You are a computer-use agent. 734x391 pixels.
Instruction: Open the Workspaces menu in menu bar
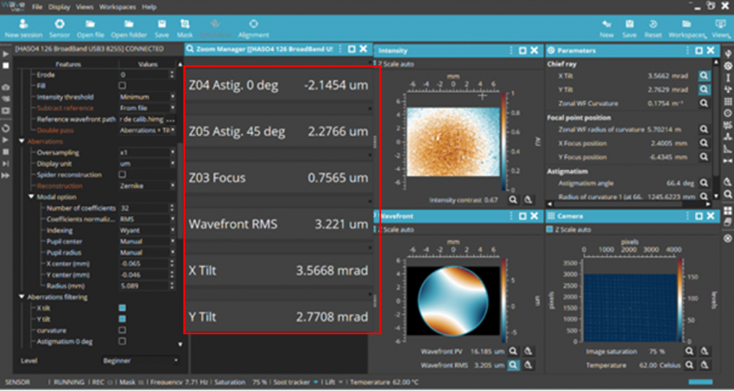point(119,6)
